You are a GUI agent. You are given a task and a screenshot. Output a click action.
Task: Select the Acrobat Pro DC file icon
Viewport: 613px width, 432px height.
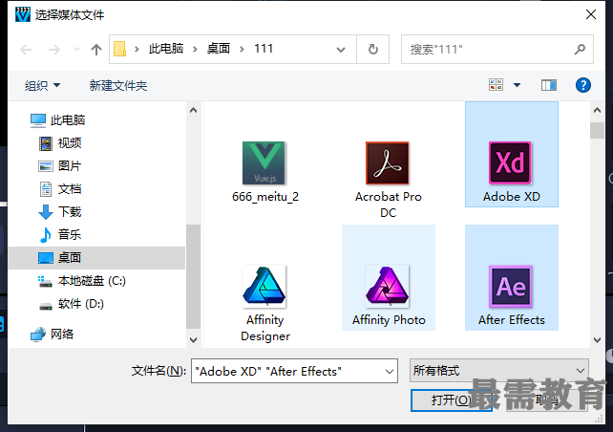tap(388, 163)
